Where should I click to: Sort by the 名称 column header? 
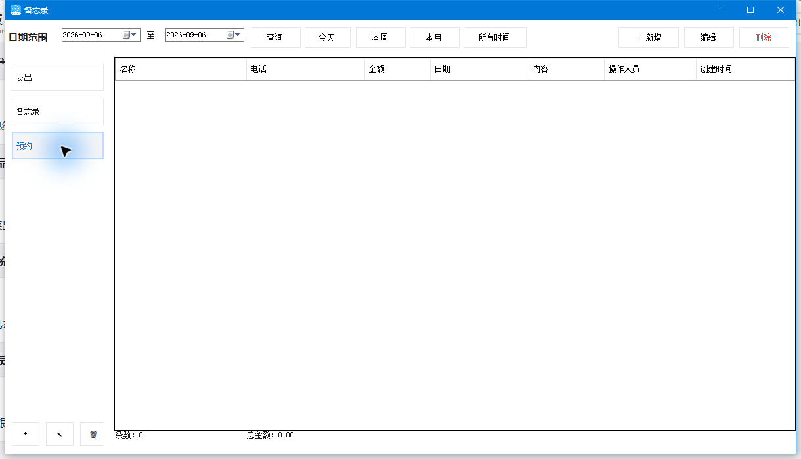click(181, 69)
